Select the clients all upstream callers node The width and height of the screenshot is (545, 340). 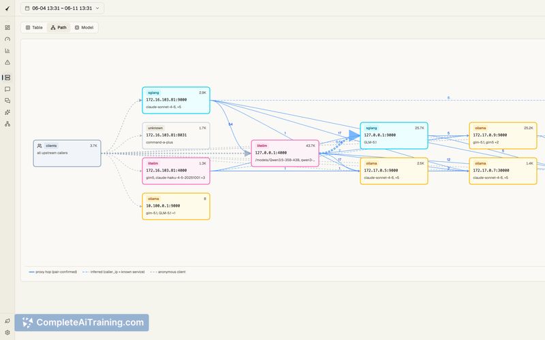coord(67,154)
